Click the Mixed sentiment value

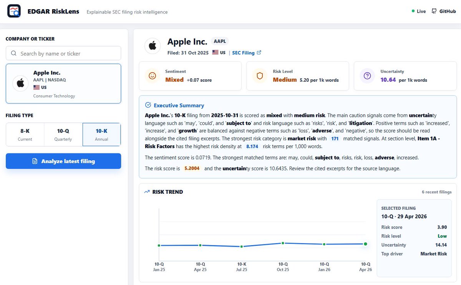pos(174,80)
